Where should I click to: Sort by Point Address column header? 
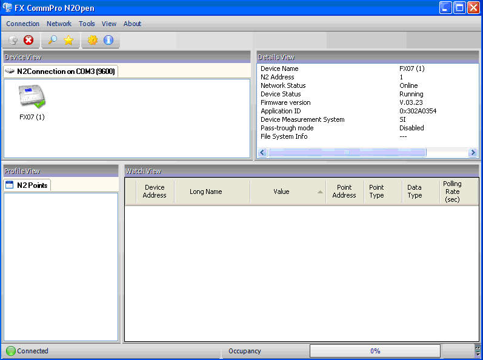coord(344,192)
